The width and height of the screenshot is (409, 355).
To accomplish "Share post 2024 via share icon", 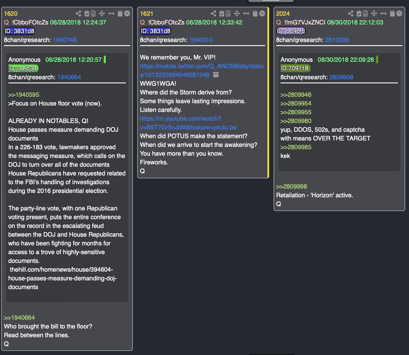I will tap(351, 13).
